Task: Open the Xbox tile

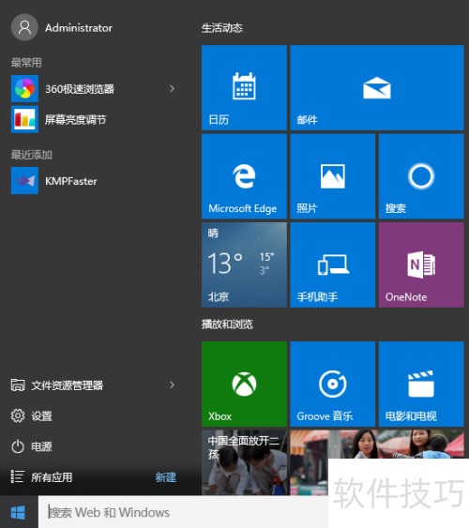Action: coord(244,384)
